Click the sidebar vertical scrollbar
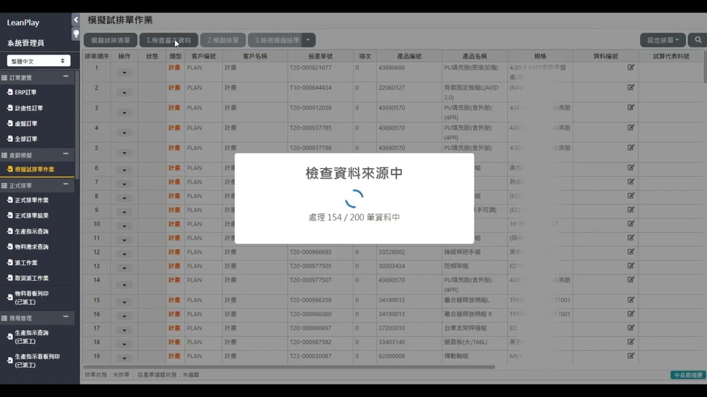Viewport: 707px width, 397px height. (77, 124)
